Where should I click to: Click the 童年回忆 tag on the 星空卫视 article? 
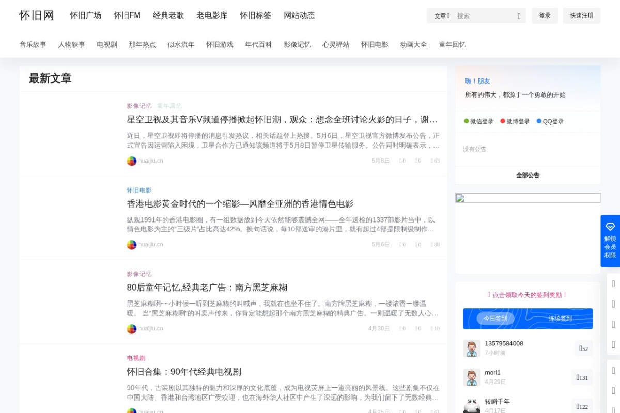(x=169, y=106)
